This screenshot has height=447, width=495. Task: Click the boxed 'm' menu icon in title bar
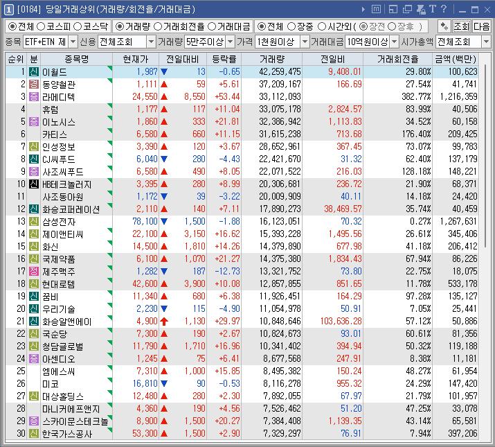point(376,9)
